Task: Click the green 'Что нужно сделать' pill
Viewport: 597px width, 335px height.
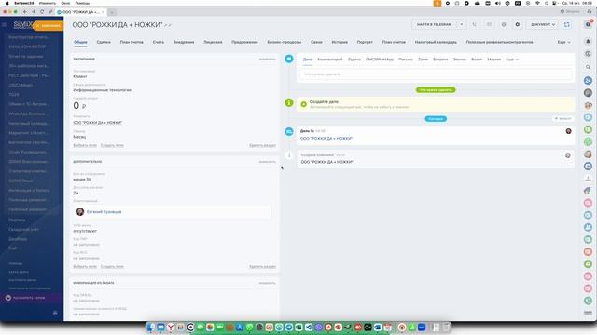Action: 436,90
